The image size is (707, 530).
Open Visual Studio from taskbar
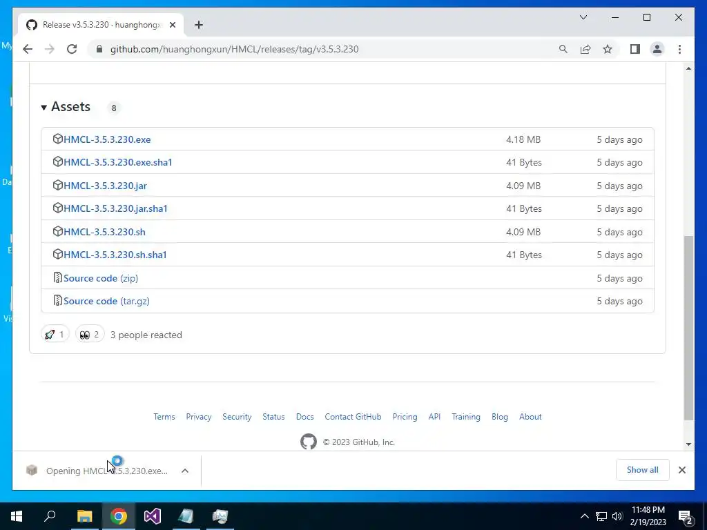point(153,516)
